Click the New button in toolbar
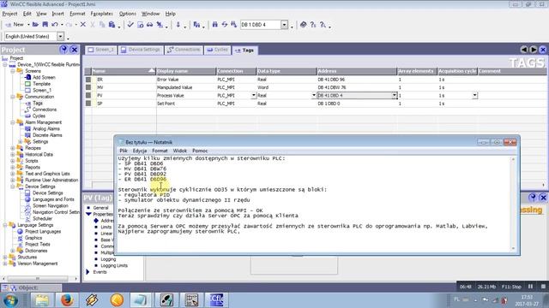The height and width of the screenshot is (308, 549). [15, 25]
